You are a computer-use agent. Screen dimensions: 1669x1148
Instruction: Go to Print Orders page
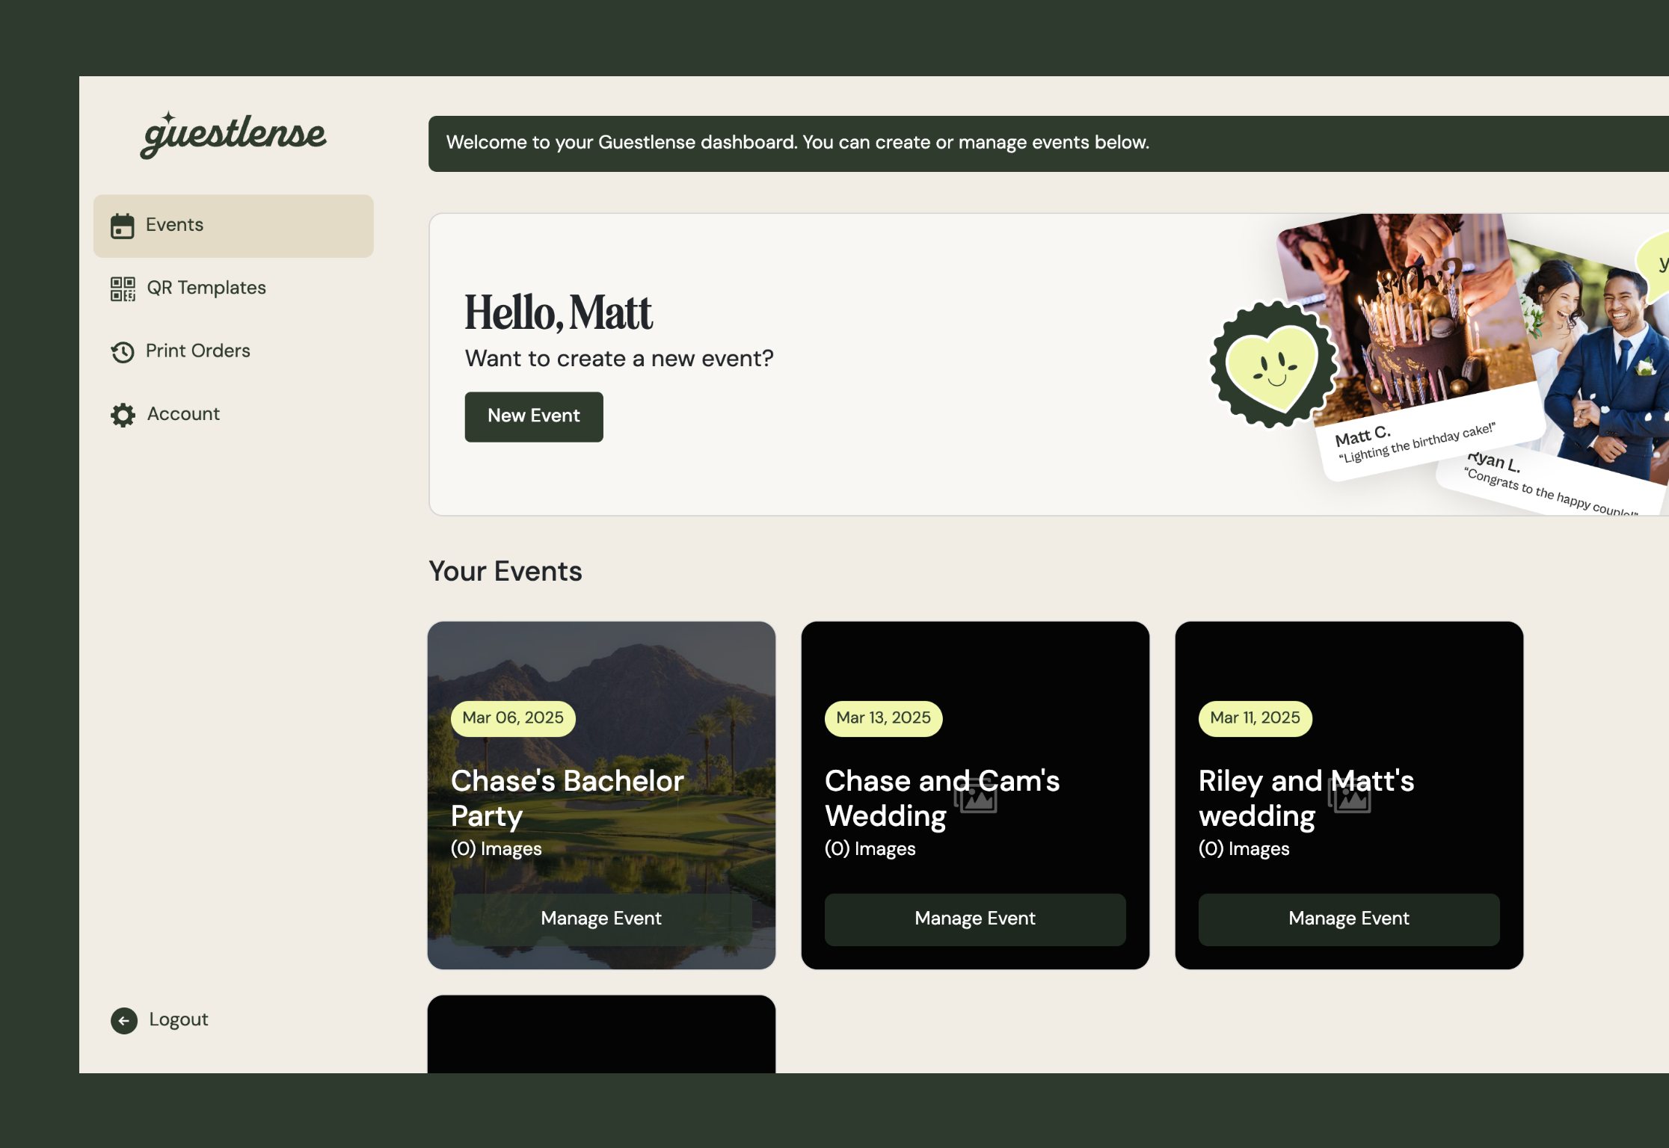[197, 351]
